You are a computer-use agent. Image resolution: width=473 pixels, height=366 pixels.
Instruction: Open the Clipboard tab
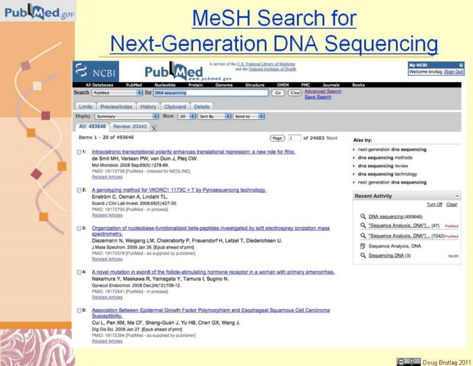pos(175,106)
